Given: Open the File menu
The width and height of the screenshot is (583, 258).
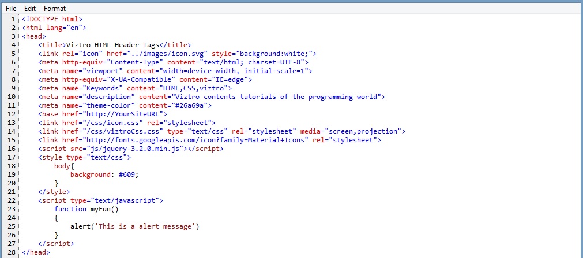Looking at the screenshot, I should 11,8.
